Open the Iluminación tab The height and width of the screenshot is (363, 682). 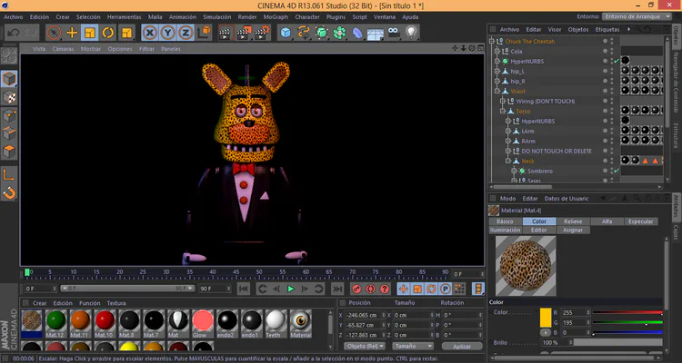(x=505, y=230)
